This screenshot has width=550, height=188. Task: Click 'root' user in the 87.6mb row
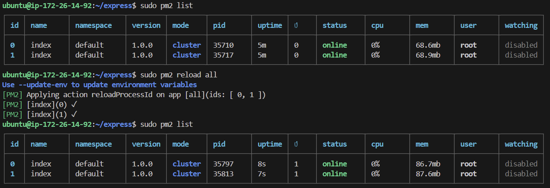point(468,174)
